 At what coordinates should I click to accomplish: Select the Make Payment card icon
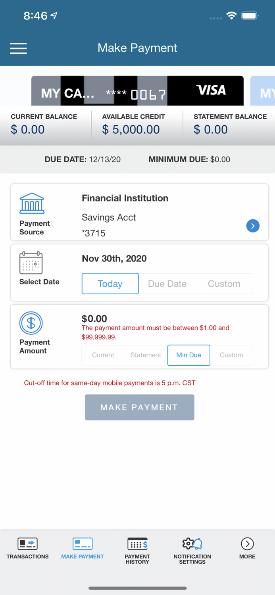tap(82, 544)
